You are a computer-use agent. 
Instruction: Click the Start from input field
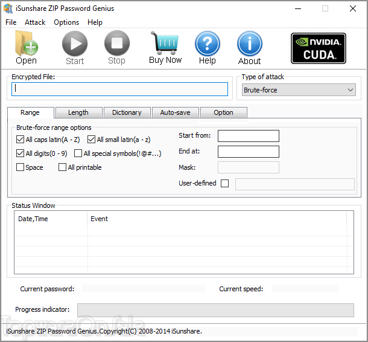(x=249, y=136)
